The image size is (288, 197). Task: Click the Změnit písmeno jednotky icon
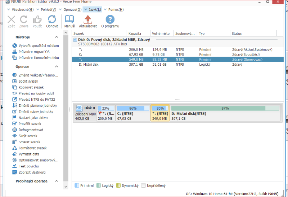pos(14,105)
